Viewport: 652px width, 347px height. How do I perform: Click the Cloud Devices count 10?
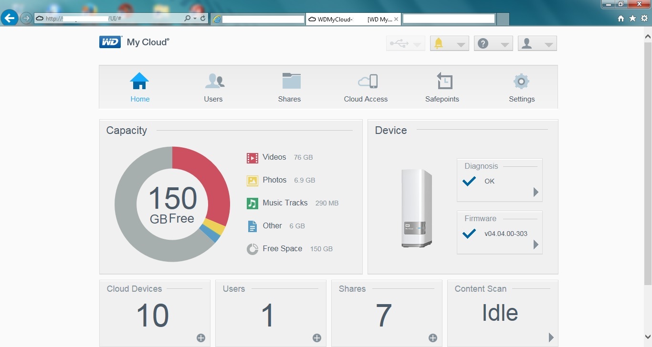[x=153, y=316]
